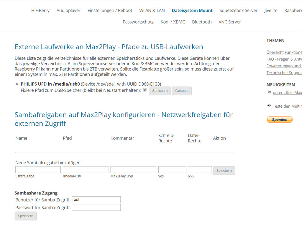Open the Erweiterungen und link

tap(284, 66)
